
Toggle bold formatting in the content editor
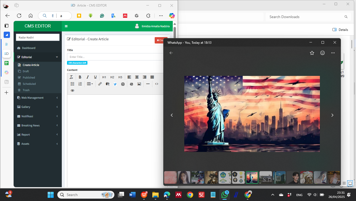pyautogui.click(x=80, y=77)
